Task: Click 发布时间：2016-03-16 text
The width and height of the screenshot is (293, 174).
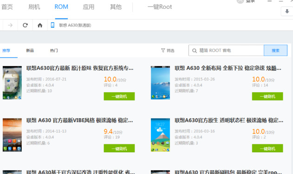Action: click(195, 131)
